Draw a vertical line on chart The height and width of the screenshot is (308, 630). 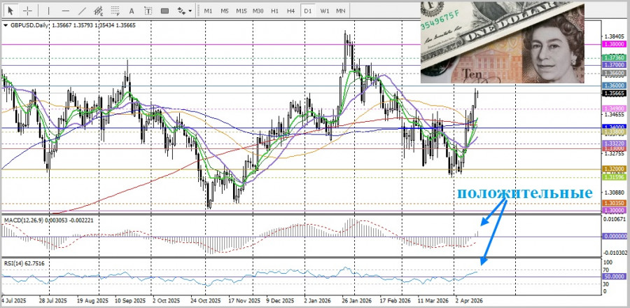click(x=48, y=10)
